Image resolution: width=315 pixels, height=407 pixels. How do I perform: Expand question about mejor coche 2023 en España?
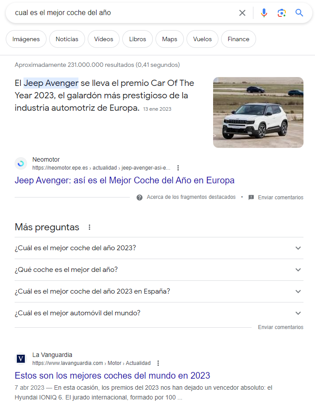pyautogui.click(x=159, y=291)
